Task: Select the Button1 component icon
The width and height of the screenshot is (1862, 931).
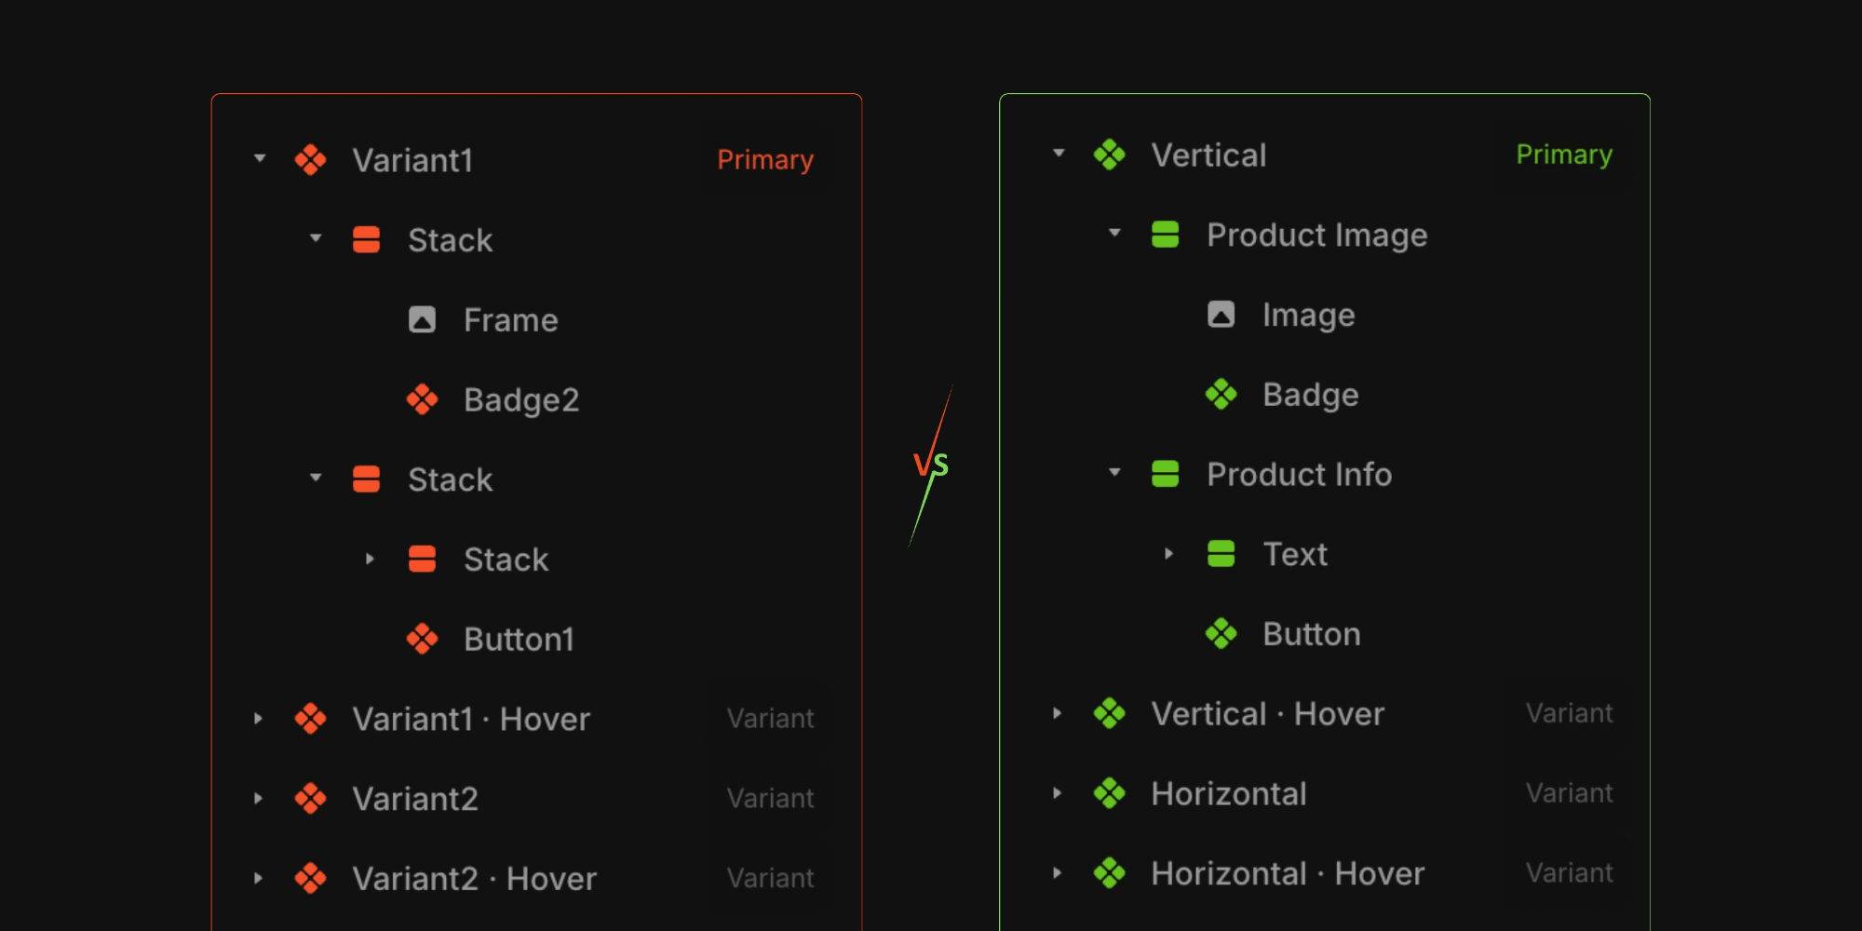Action: [x=424, y=639]
